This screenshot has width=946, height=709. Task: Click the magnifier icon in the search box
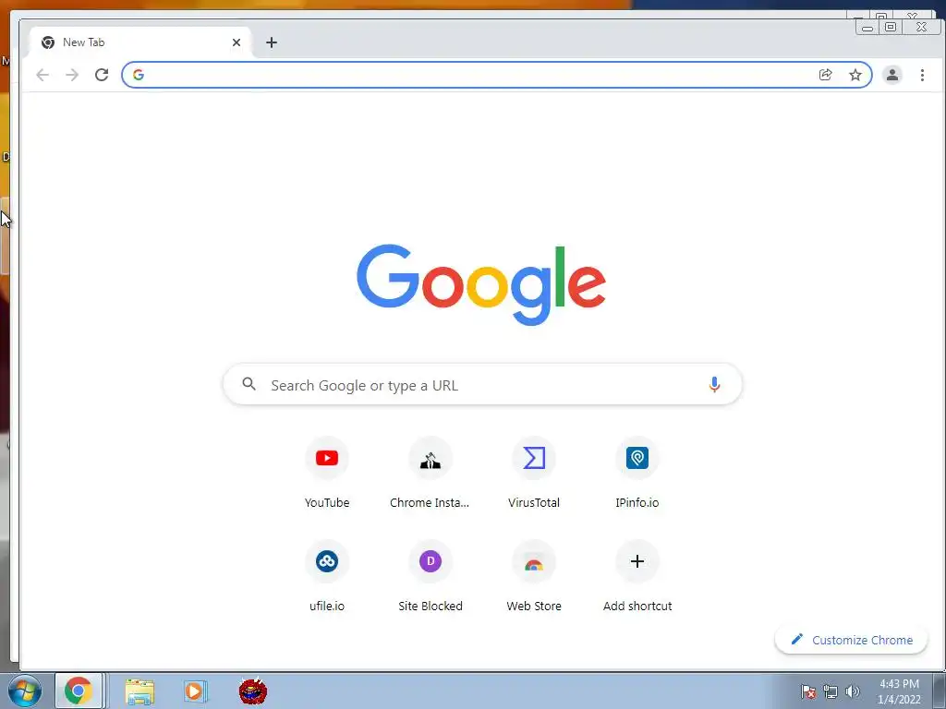click(x=249, y=384)
